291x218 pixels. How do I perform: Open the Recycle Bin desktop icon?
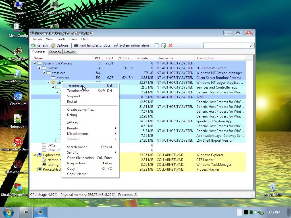click(273, 189)
